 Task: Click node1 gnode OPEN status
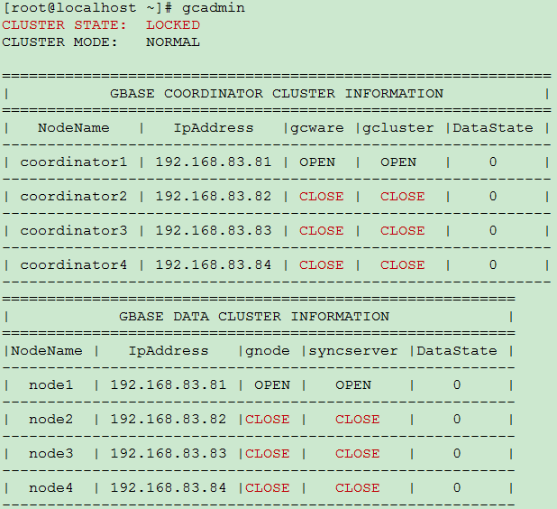coord(272,384)
